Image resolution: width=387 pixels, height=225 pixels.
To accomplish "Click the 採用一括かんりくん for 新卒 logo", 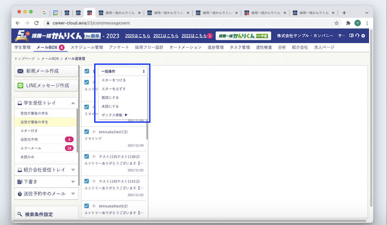I will 58,35.
